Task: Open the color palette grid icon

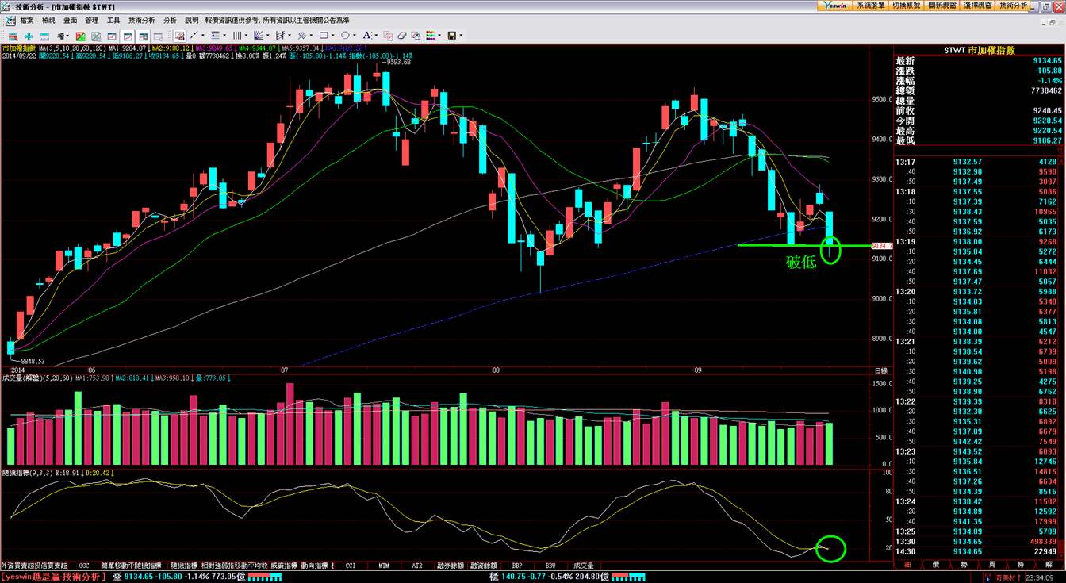Action: (430, 36)
